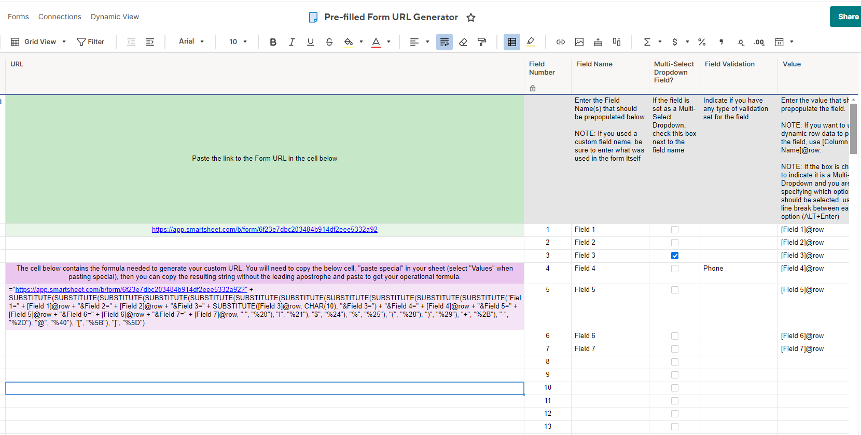Check the Multi-Select box in row 10

pyautogui.click(x=675, y=388)
